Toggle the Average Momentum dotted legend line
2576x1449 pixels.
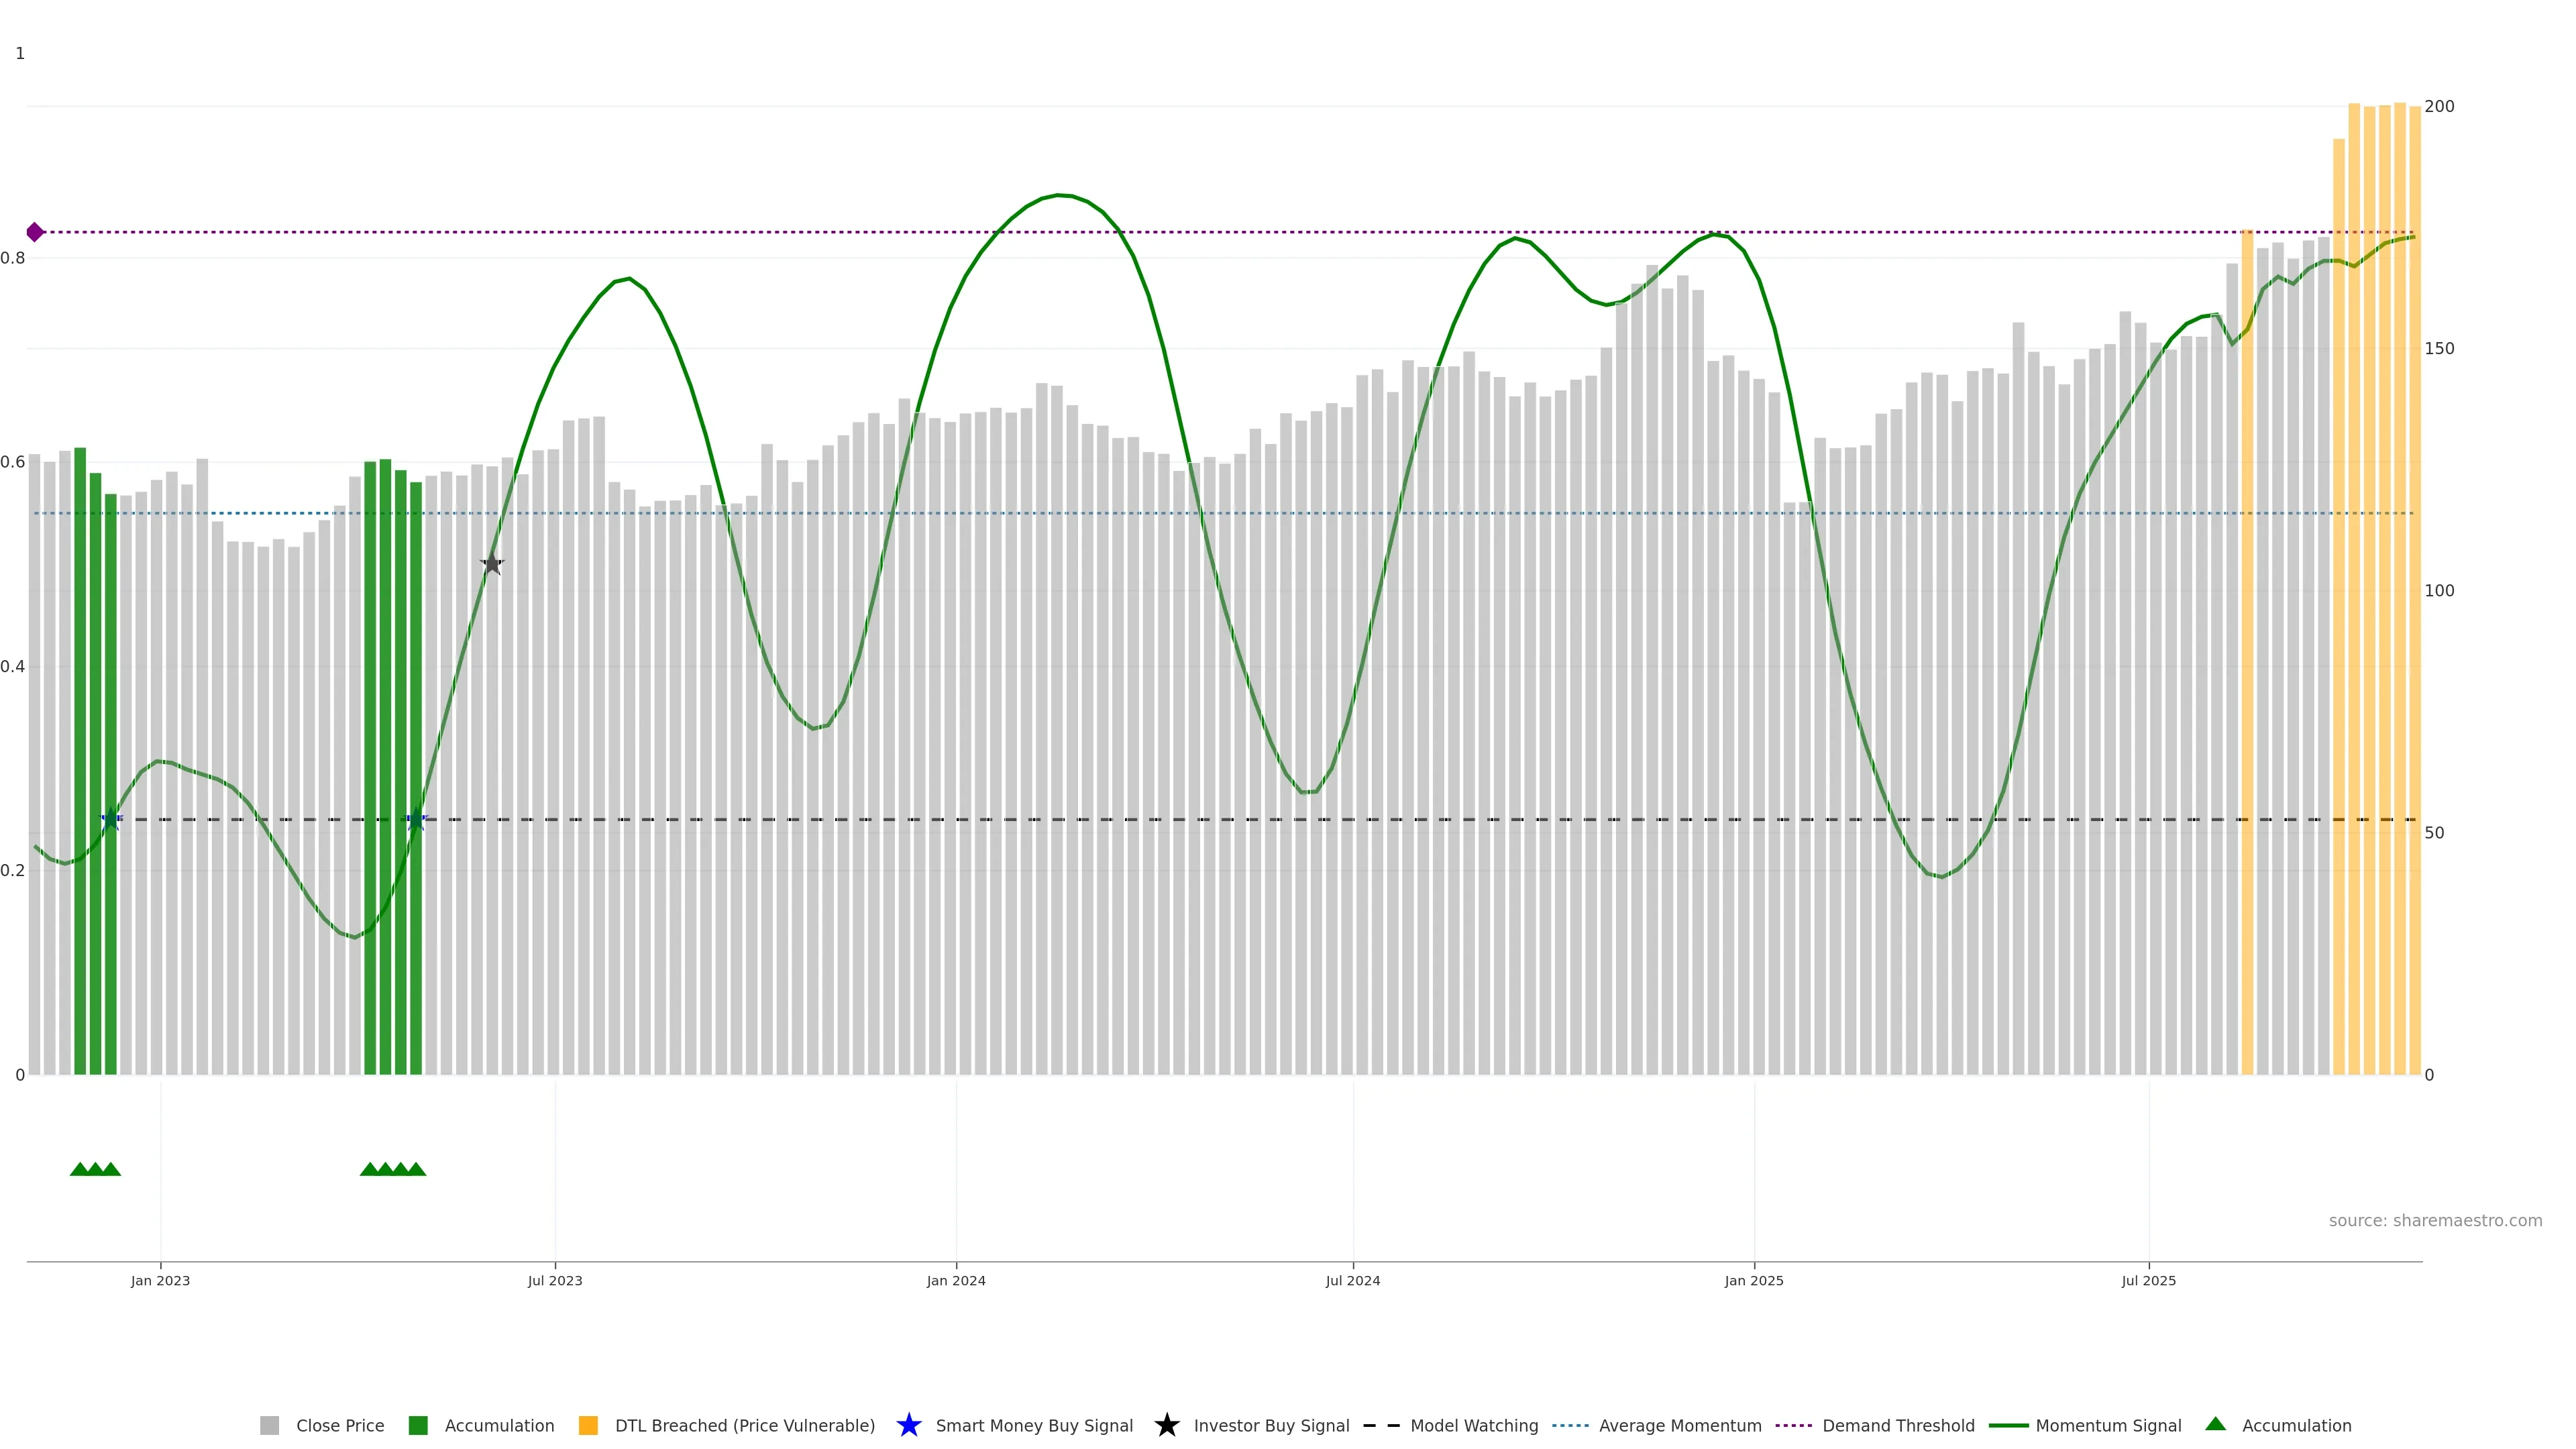tap(1570, 1425)
